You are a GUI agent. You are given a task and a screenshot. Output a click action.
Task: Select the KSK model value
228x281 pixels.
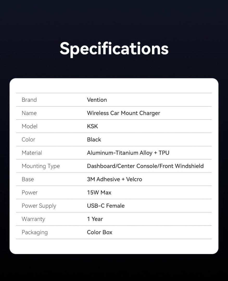(x=92, y=126)
